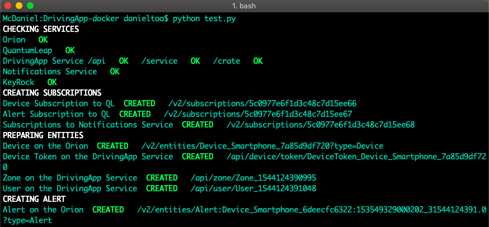The width and height of the screenshot is (489, 227).
Task: Click the "QuantumLeap" service name
Action: click(27, 50)
